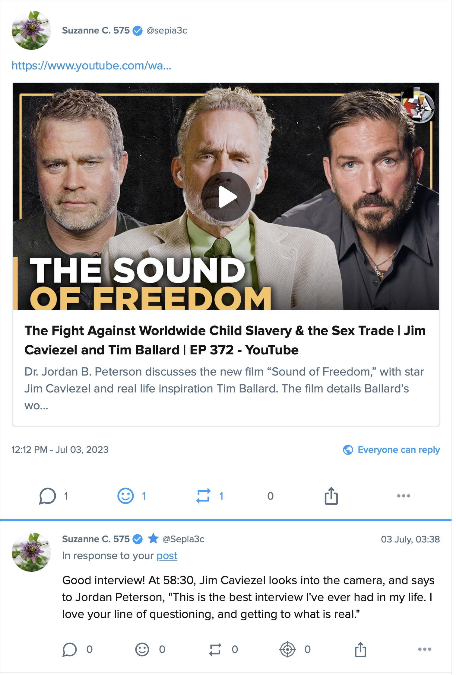Share the reply via share icon
This screenshot has width=456, height=675.
point(360,649)
